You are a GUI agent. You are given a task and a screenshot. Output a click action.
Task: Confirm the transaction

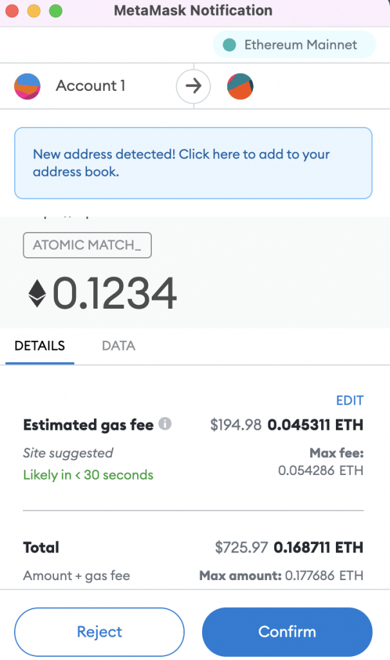point(287,632)
